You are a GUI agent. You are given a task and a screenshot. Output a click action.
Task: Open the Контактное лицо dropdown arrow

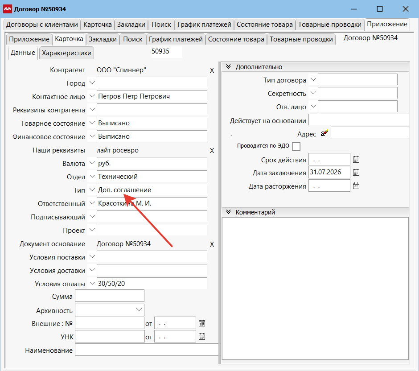[92, 96]
